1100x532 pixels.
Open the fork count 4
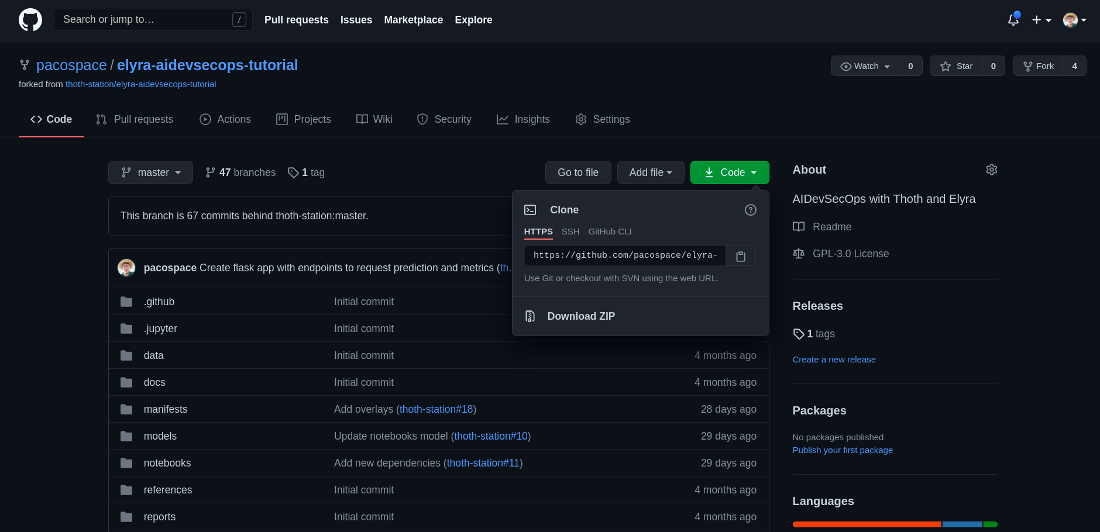click(x=1074, y=66)
